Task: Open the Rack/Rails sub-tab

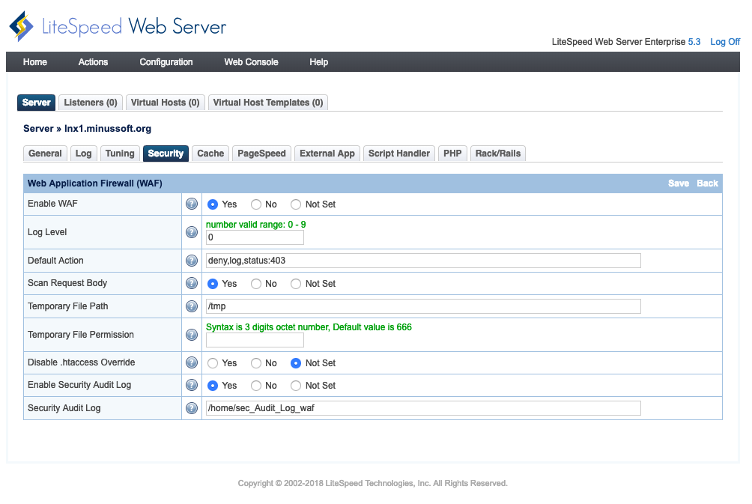Action: click(x=498, y=154)
